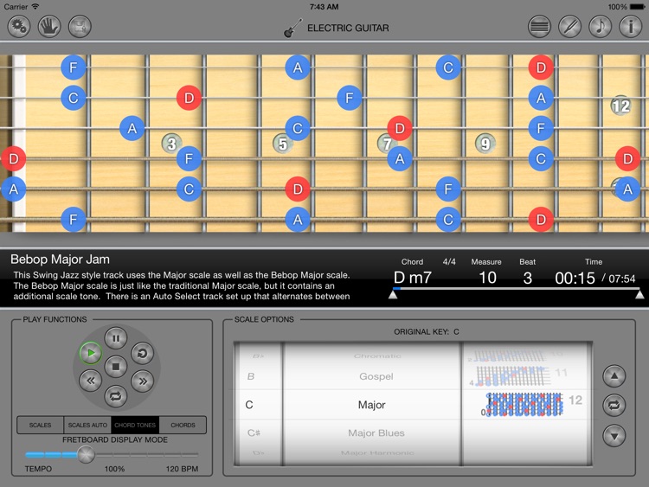Image resolution: width=649 pixels, height=487 pixels.
Task: Click the Wi-Fi icon in status bar
Action: point(35,6)
